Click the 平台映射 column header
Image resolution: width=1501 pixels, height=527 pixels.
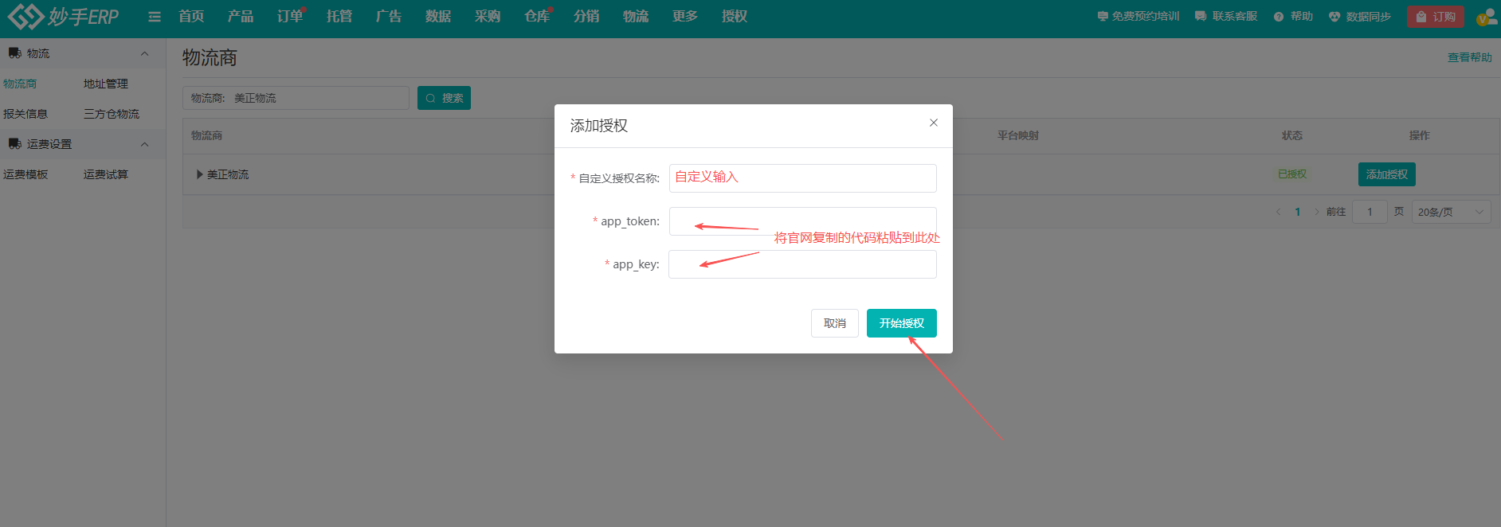tap(1018, 135)
